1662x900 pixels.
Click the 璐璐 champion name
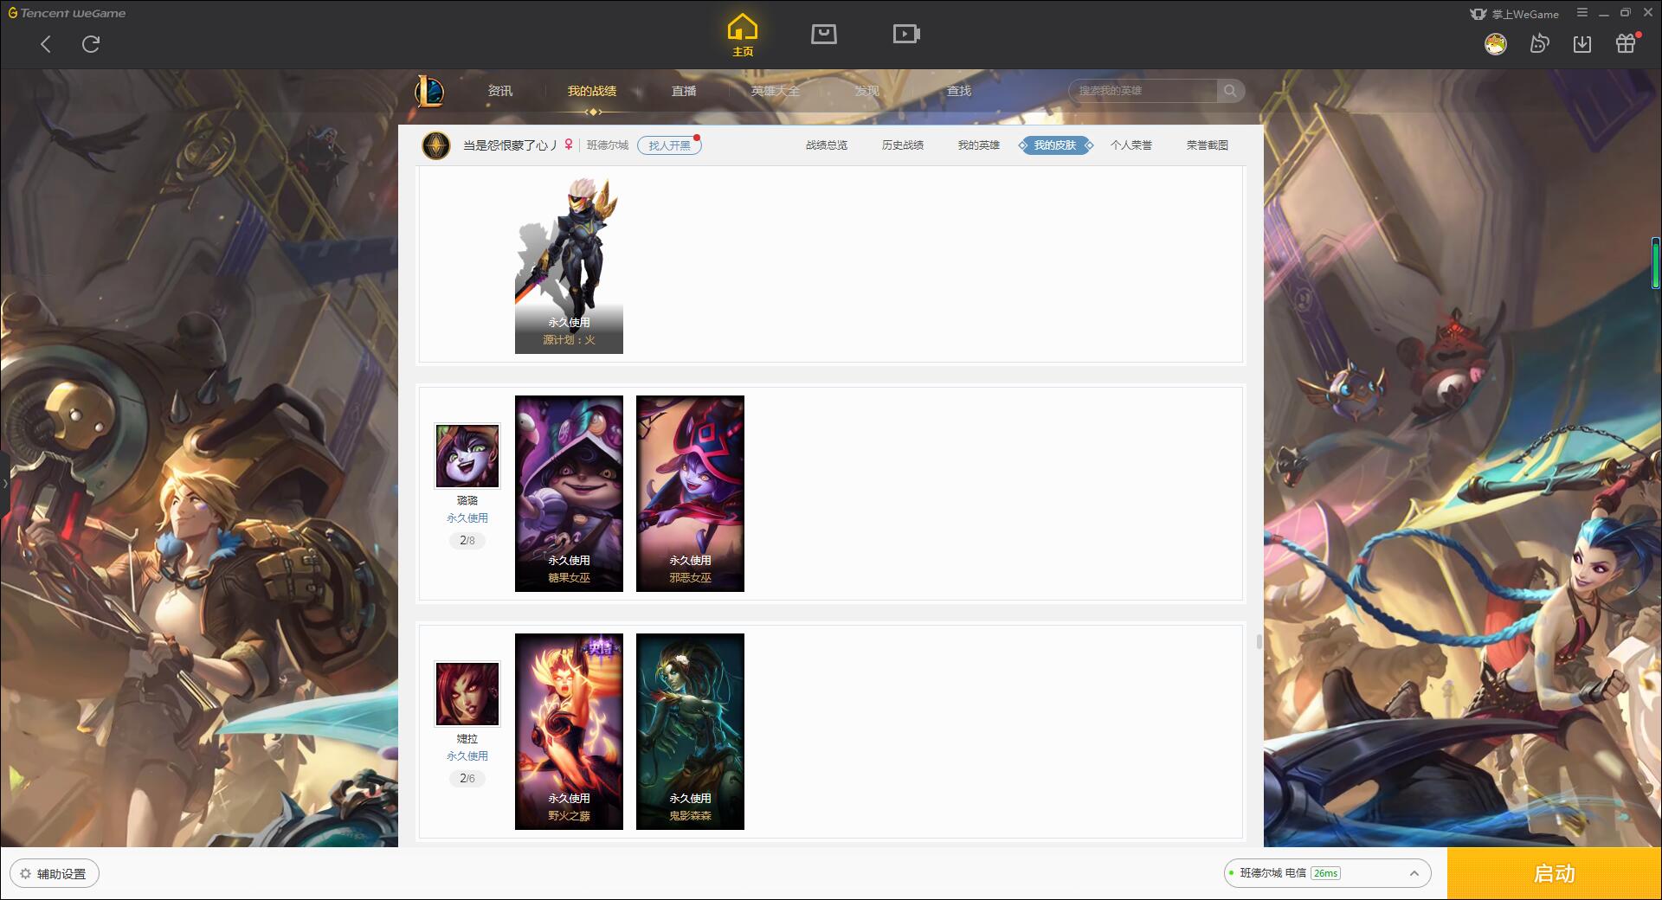click(x=467, y=501)
